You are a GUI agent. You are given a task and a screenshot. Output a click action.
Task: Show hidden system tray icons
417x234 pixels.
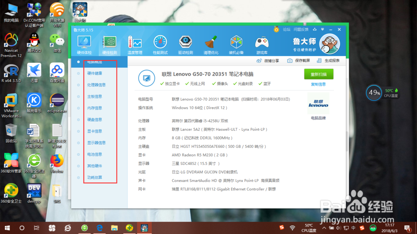pos(324,228)
